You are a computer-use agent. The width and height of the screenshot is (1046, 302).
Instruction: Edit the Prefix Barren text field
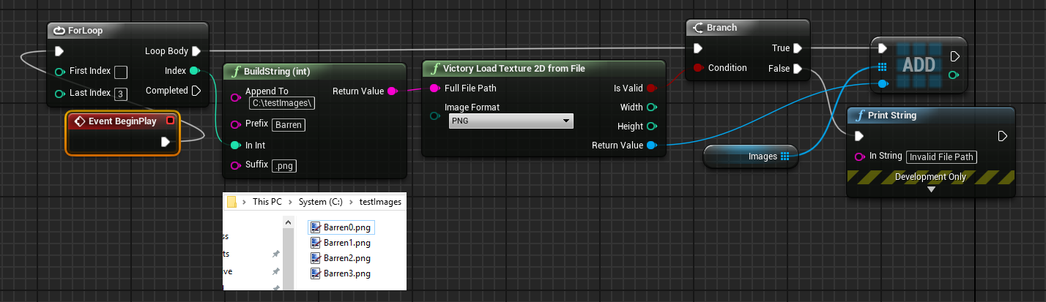click(289, 124)
